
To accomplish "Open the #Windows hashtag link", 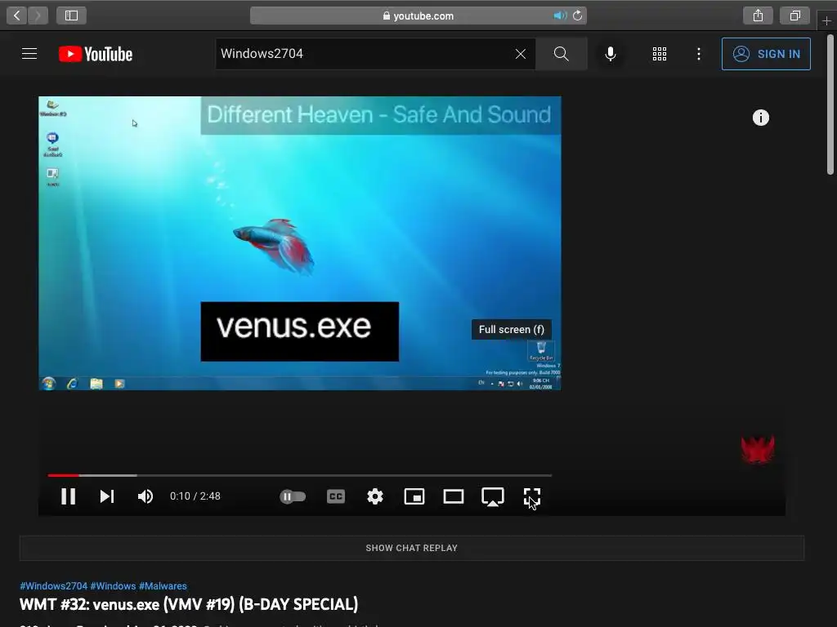I will pyautogui.click(x=113, y=586).
